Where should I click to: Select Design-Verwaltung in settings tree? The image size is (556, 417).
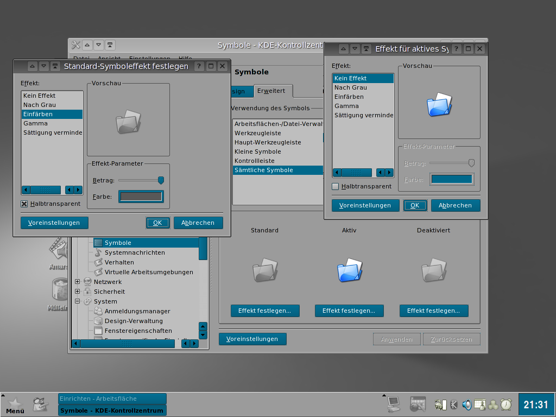coord(134,321)
